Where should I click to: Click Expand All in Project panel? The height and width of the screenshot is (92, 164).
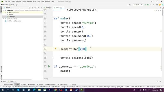(32, 8)
